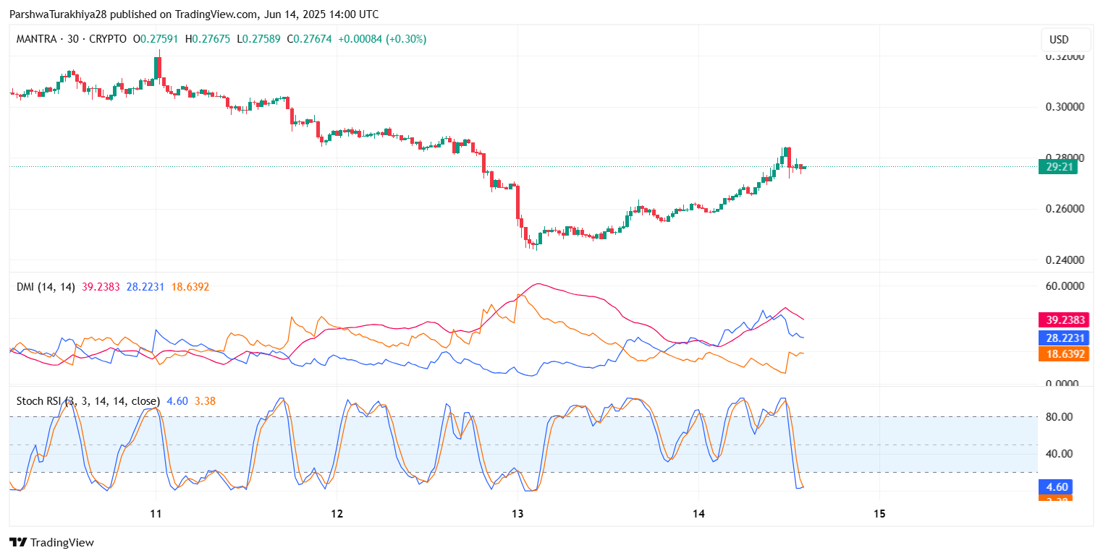Click the red 39.2383 DMI axis tag
The image size is (1103, 558).
pyautogui.click(x=1062, y=319)
